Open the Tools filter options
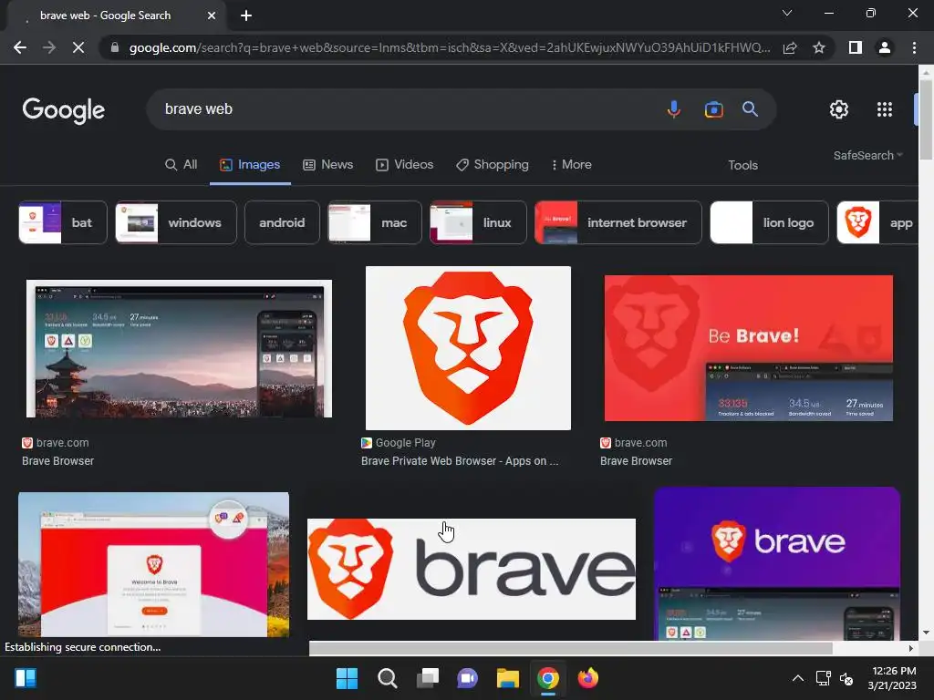934x700 pixels. point(742,165)
